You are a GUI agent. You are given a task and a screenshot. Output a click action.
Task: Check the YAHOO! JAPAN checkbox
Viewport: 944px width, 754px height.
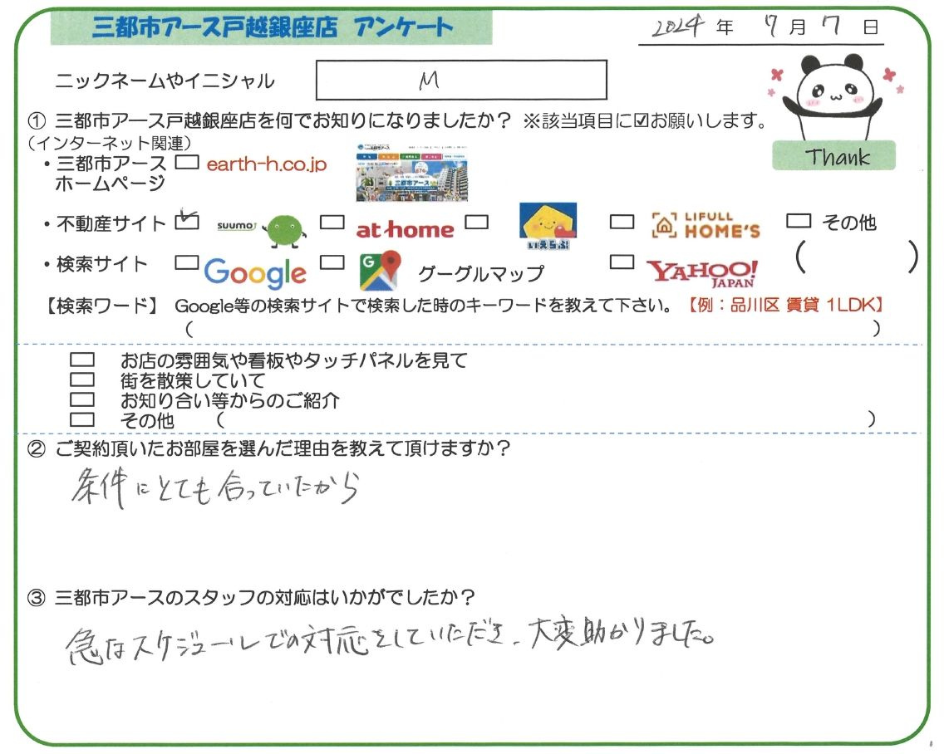coord(622,262)
